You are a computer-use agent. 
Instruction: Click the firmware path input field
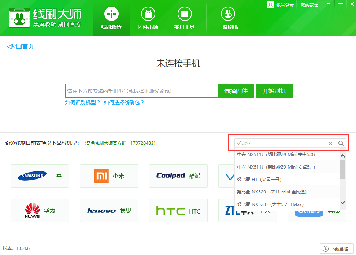(141, 91)
